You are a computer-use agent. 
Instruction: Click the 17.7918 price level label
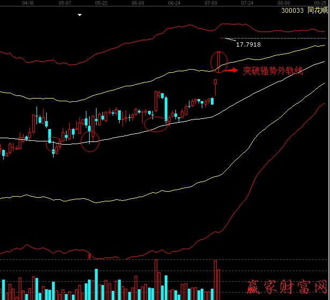click(247, 44)
